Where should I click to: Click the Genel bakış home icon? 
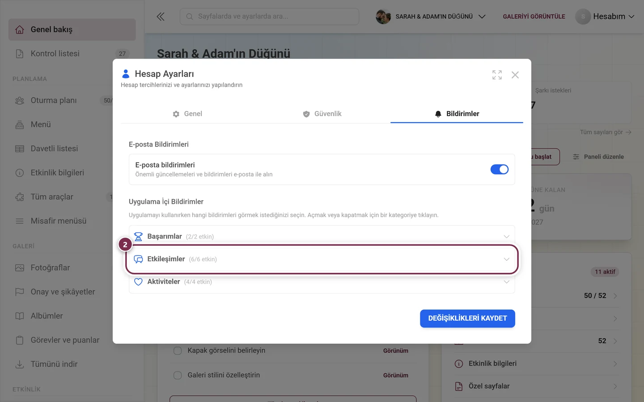[x=20, y=29]
